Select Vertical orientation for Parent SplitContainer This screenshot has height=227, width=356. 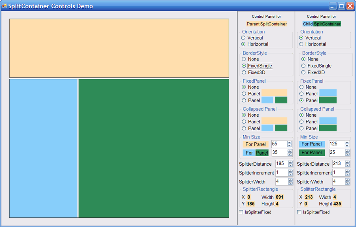[x=244, y=38]
